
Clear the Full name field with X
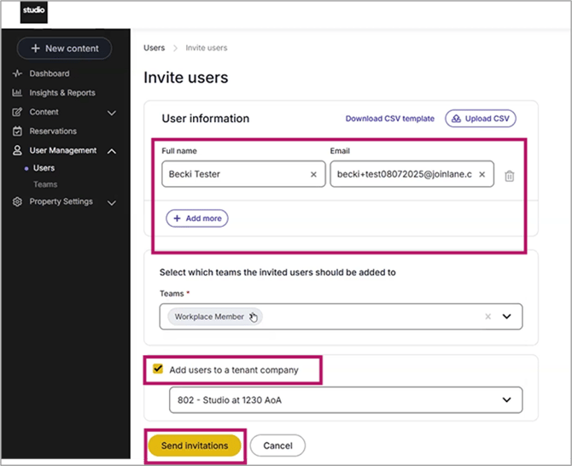[313, 174]
